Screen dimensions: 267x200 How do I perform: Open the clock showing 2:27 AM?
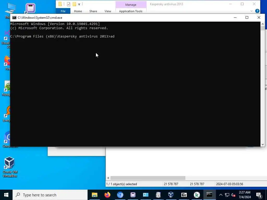click(x=245, y=195)
